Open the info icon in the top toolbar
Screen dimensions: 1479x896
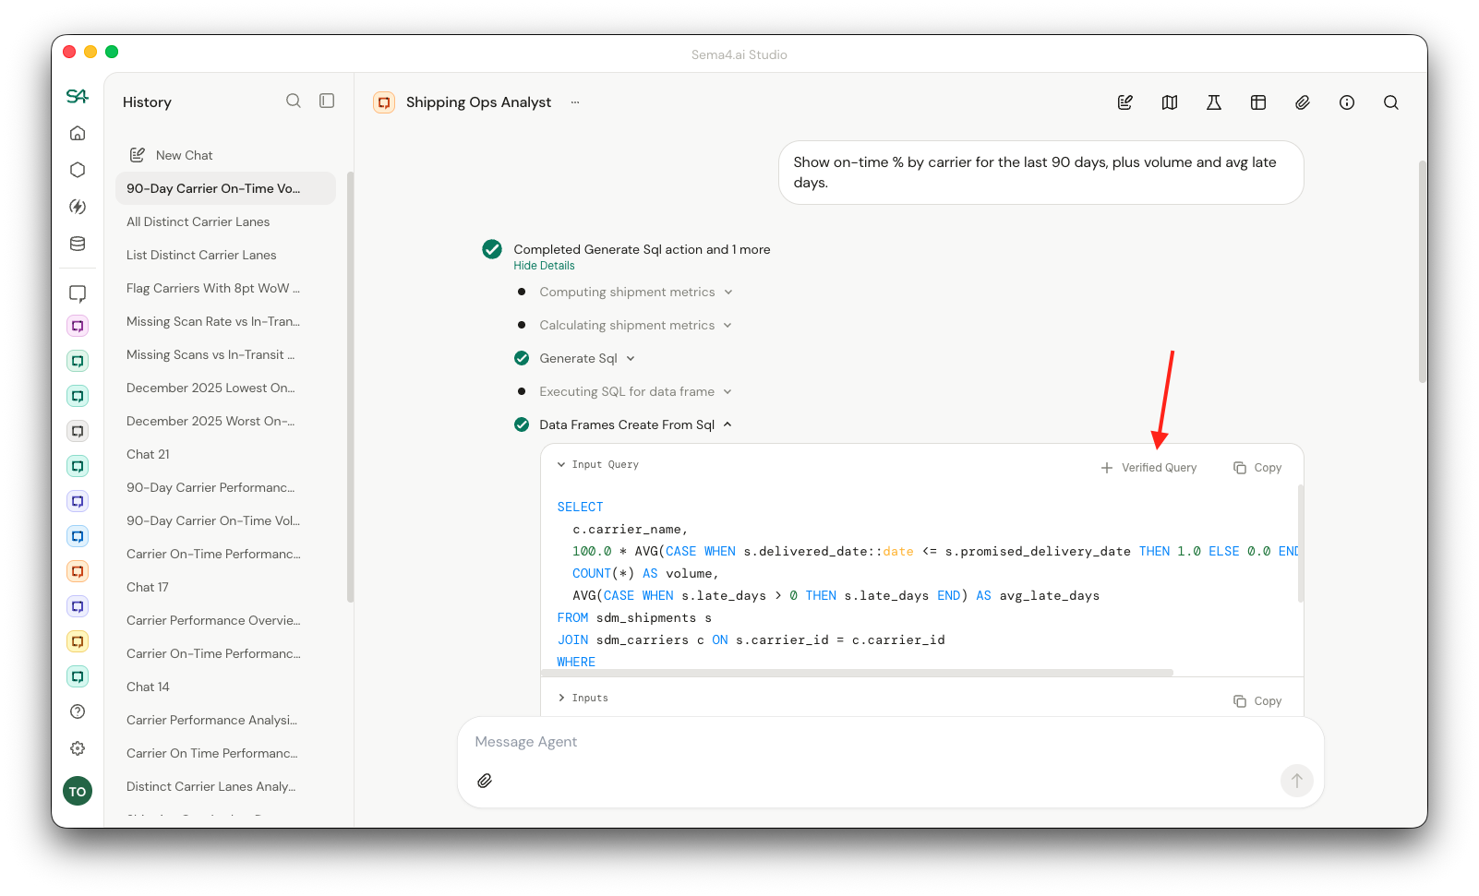(1346, 102)
